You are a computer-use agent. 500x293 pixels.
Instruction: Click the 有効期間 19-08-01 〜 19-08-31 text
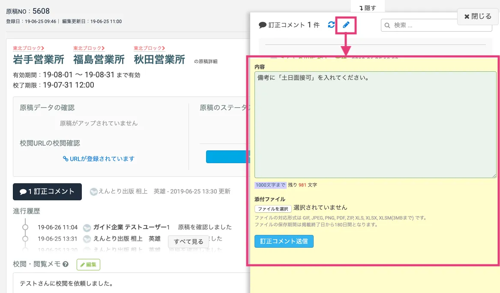tap(77, 75)
